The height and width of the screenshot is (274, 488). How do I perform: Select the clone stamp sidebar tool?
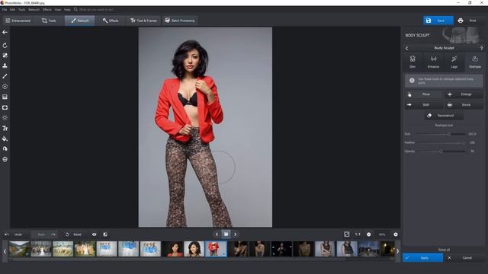pos(5,66)
